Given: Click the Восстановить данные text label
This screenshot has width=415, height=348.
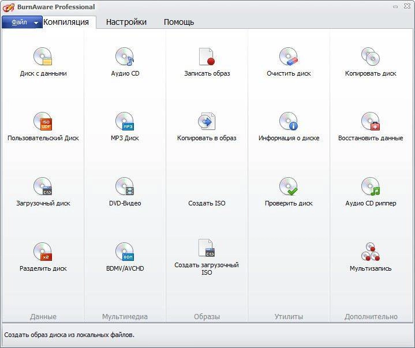Looking at the screenshot, I should tap(371, 138).
